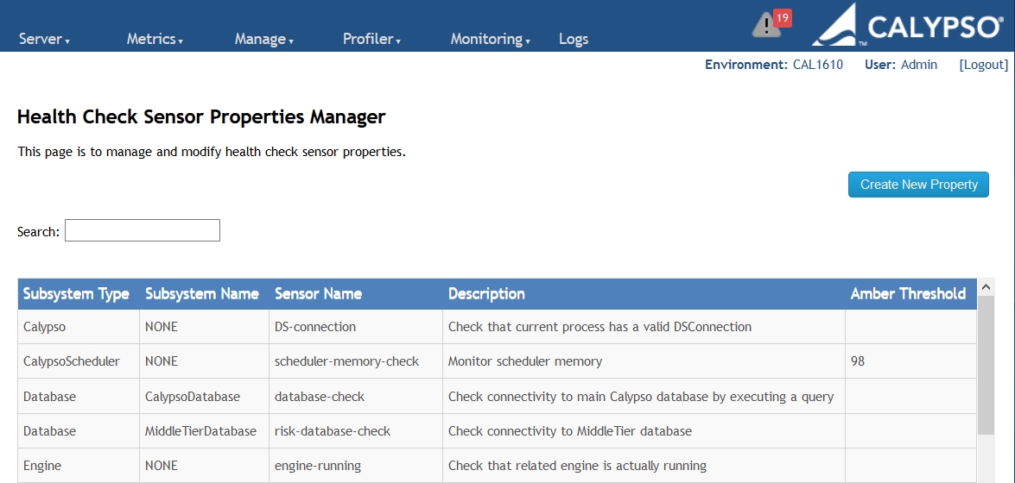Image resolution: width=1015 pixels, height=483 pixels.
Task: Open the Metrics dropdown menu
Action: [x=155, y=39]
